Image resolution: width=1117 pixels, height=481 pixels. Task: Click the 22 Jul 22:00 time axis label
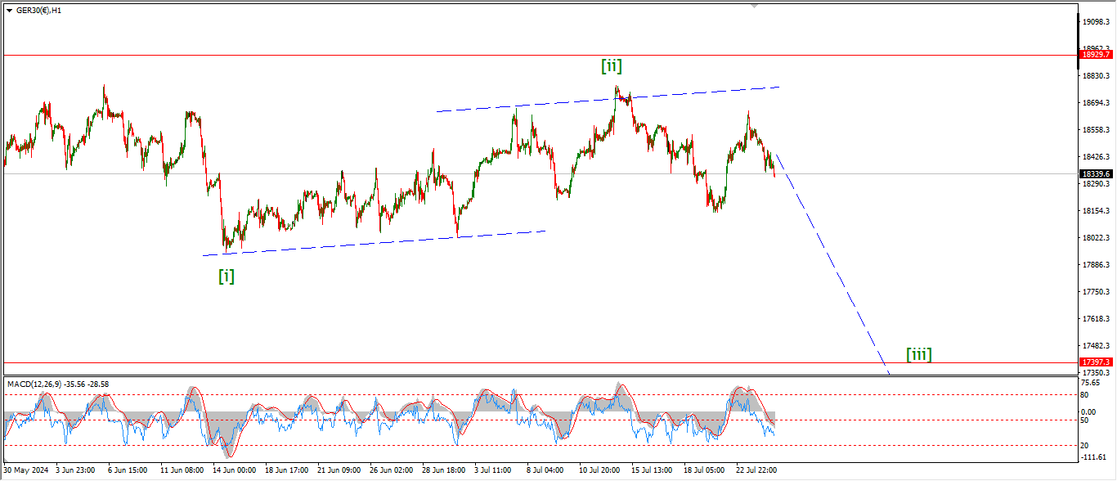click(x=756, y=470)
